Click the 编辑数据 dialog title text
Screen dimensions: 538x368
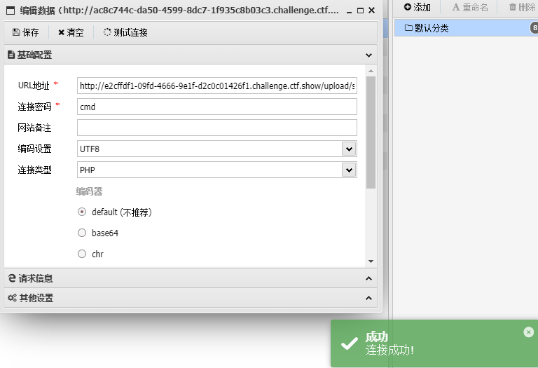pyautogui.click(x=179, y=11)
